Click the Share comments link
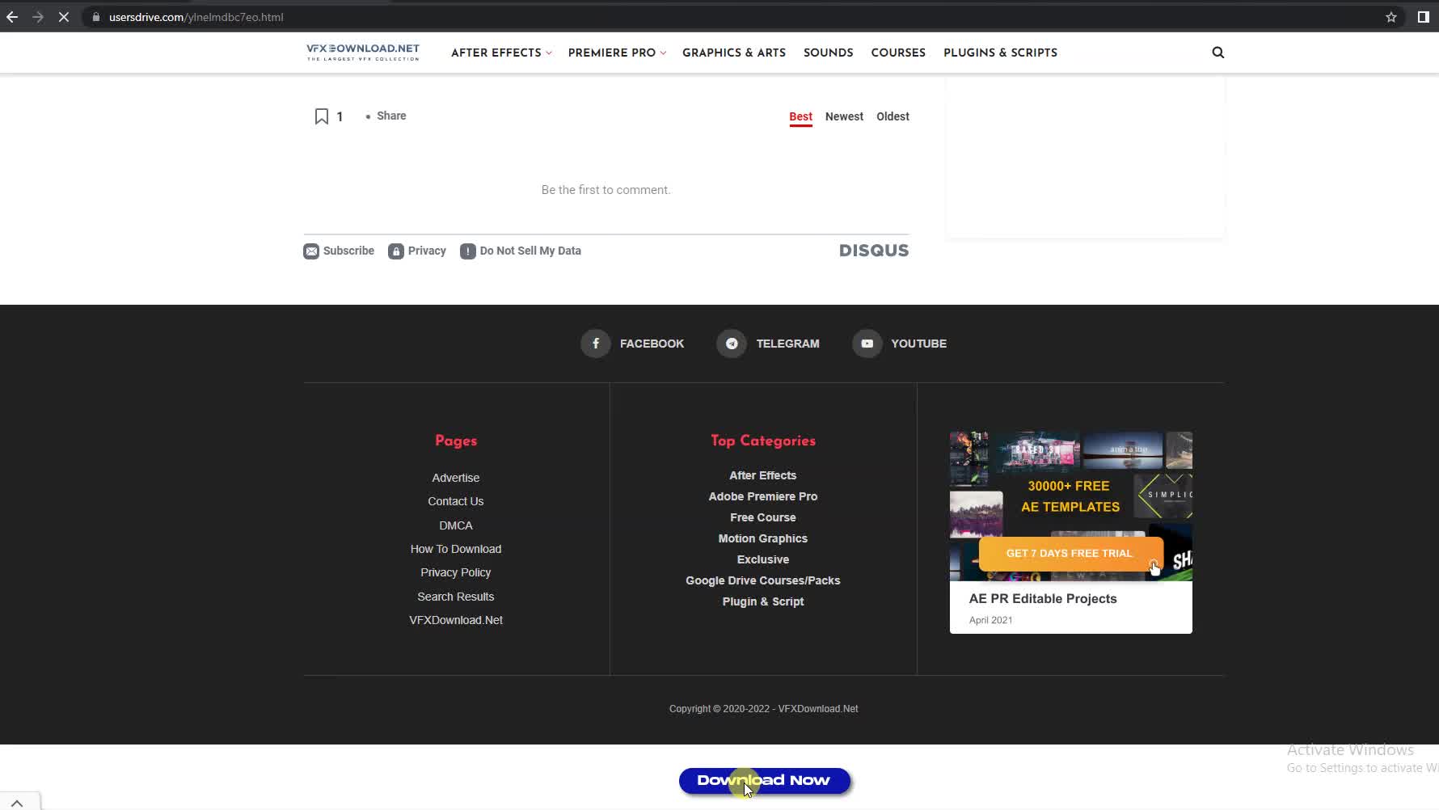Image resolution: width=1439 pixels, height=810 pixels. (391, 116)
